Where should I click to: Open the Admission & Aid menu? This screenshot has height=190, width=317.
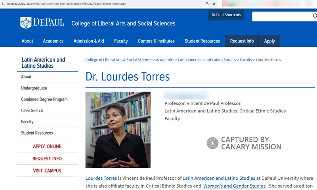89,41
